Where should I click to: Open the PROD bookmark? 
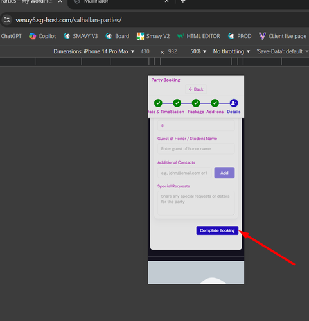[x=240, y=36]
